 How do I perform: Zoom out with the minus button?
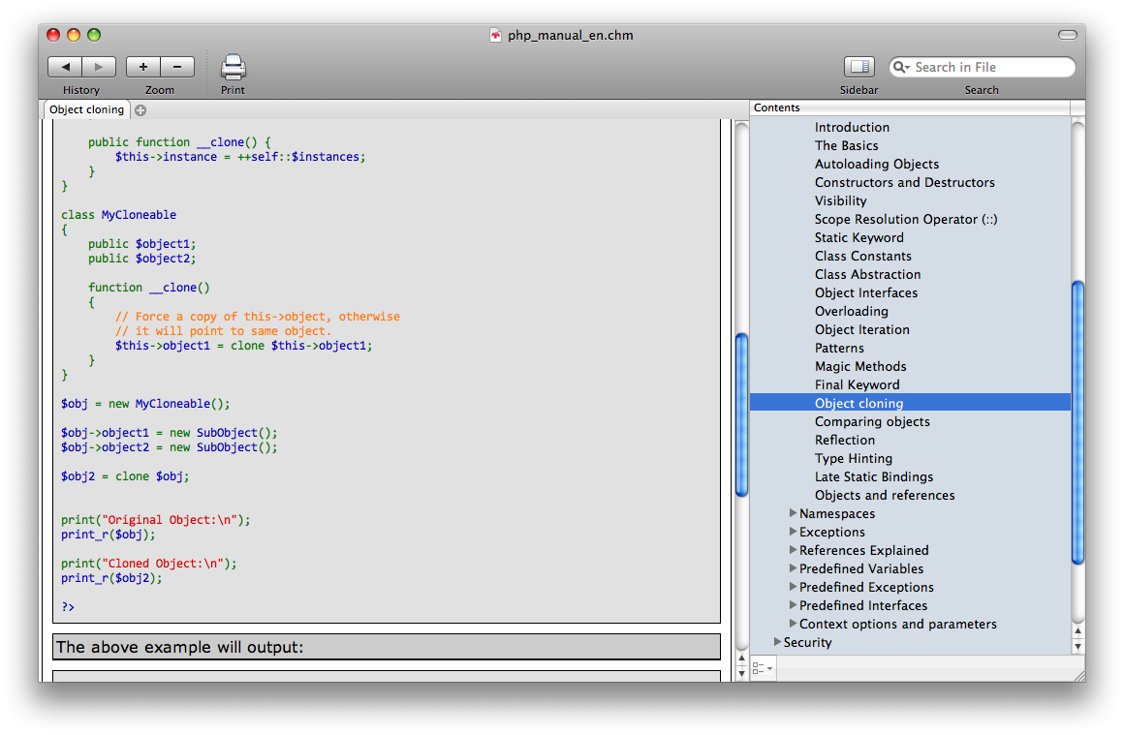(177, 67)
